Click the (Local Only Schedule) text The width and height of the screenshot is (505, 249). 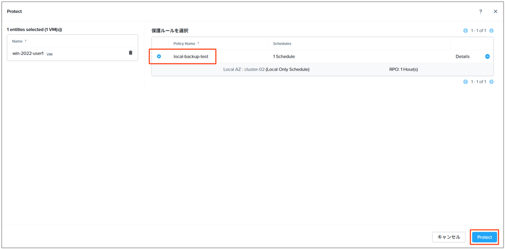[288, 69]
